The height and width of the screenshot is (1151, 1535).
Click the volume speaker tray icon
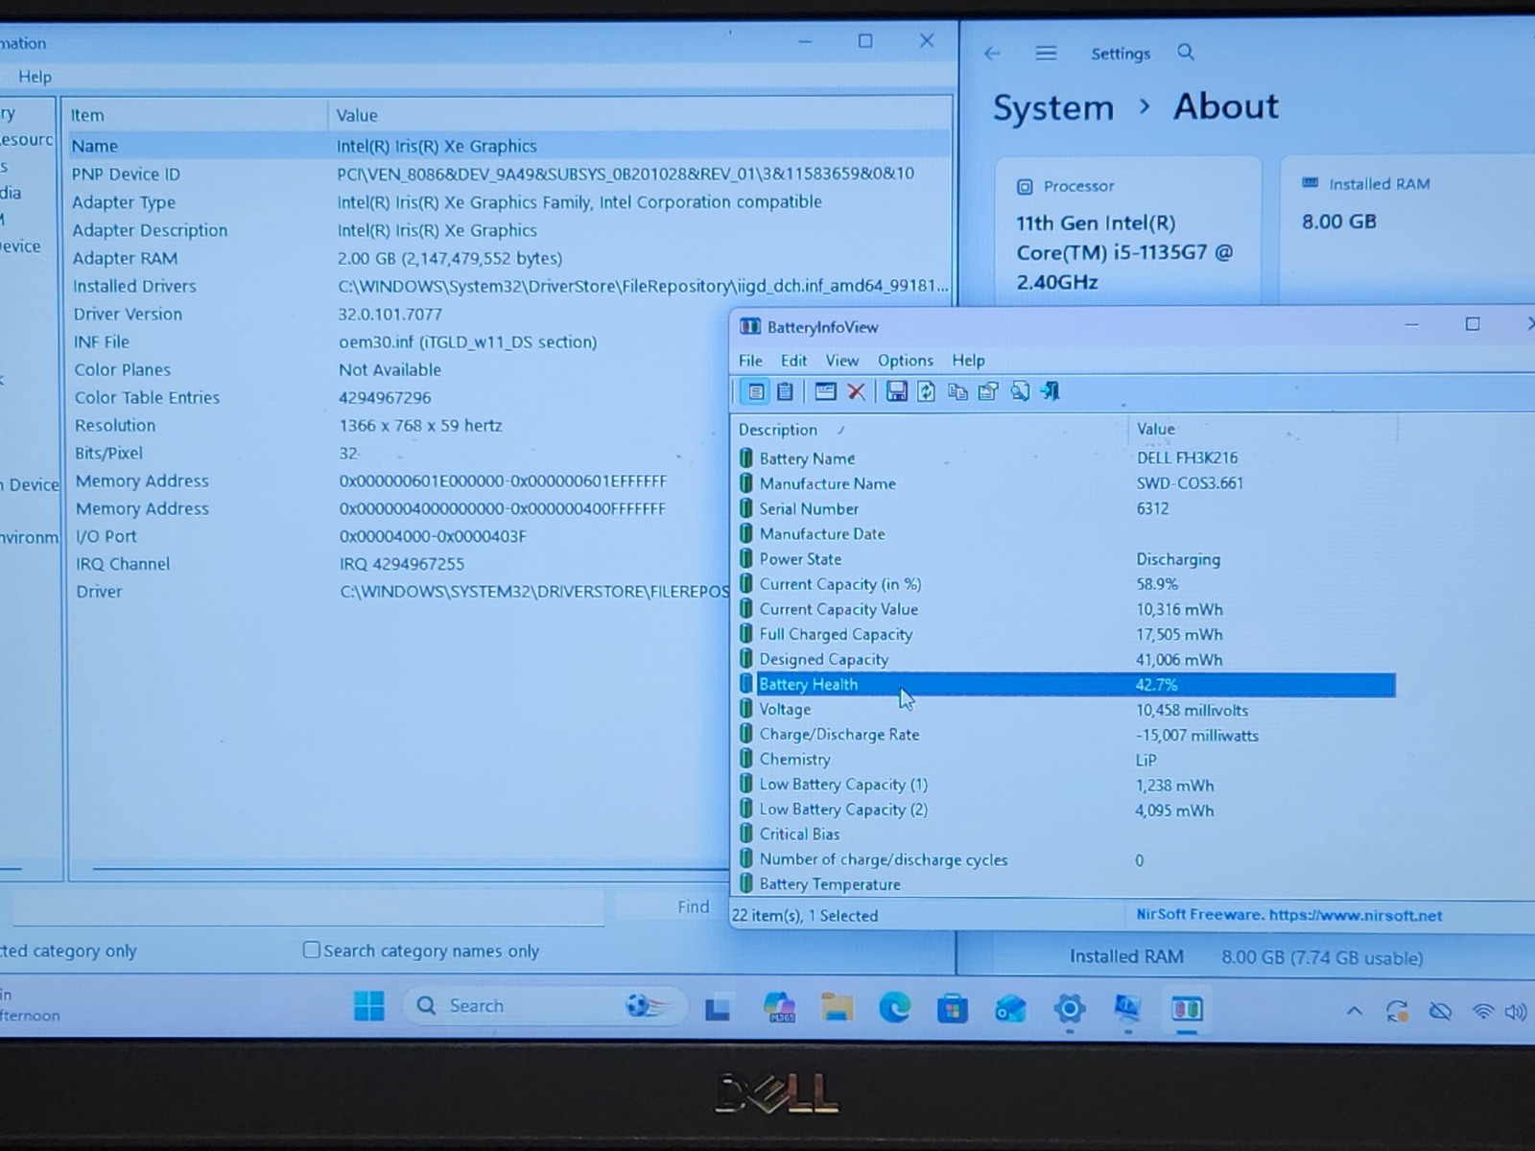[1516, 1012]
